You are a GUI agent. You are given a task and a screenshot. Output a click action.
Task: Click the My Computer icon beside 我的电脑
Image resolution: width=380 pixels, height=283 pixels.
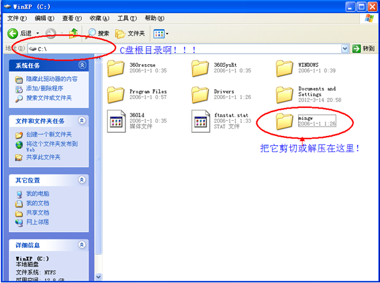(x=19, y=194)
